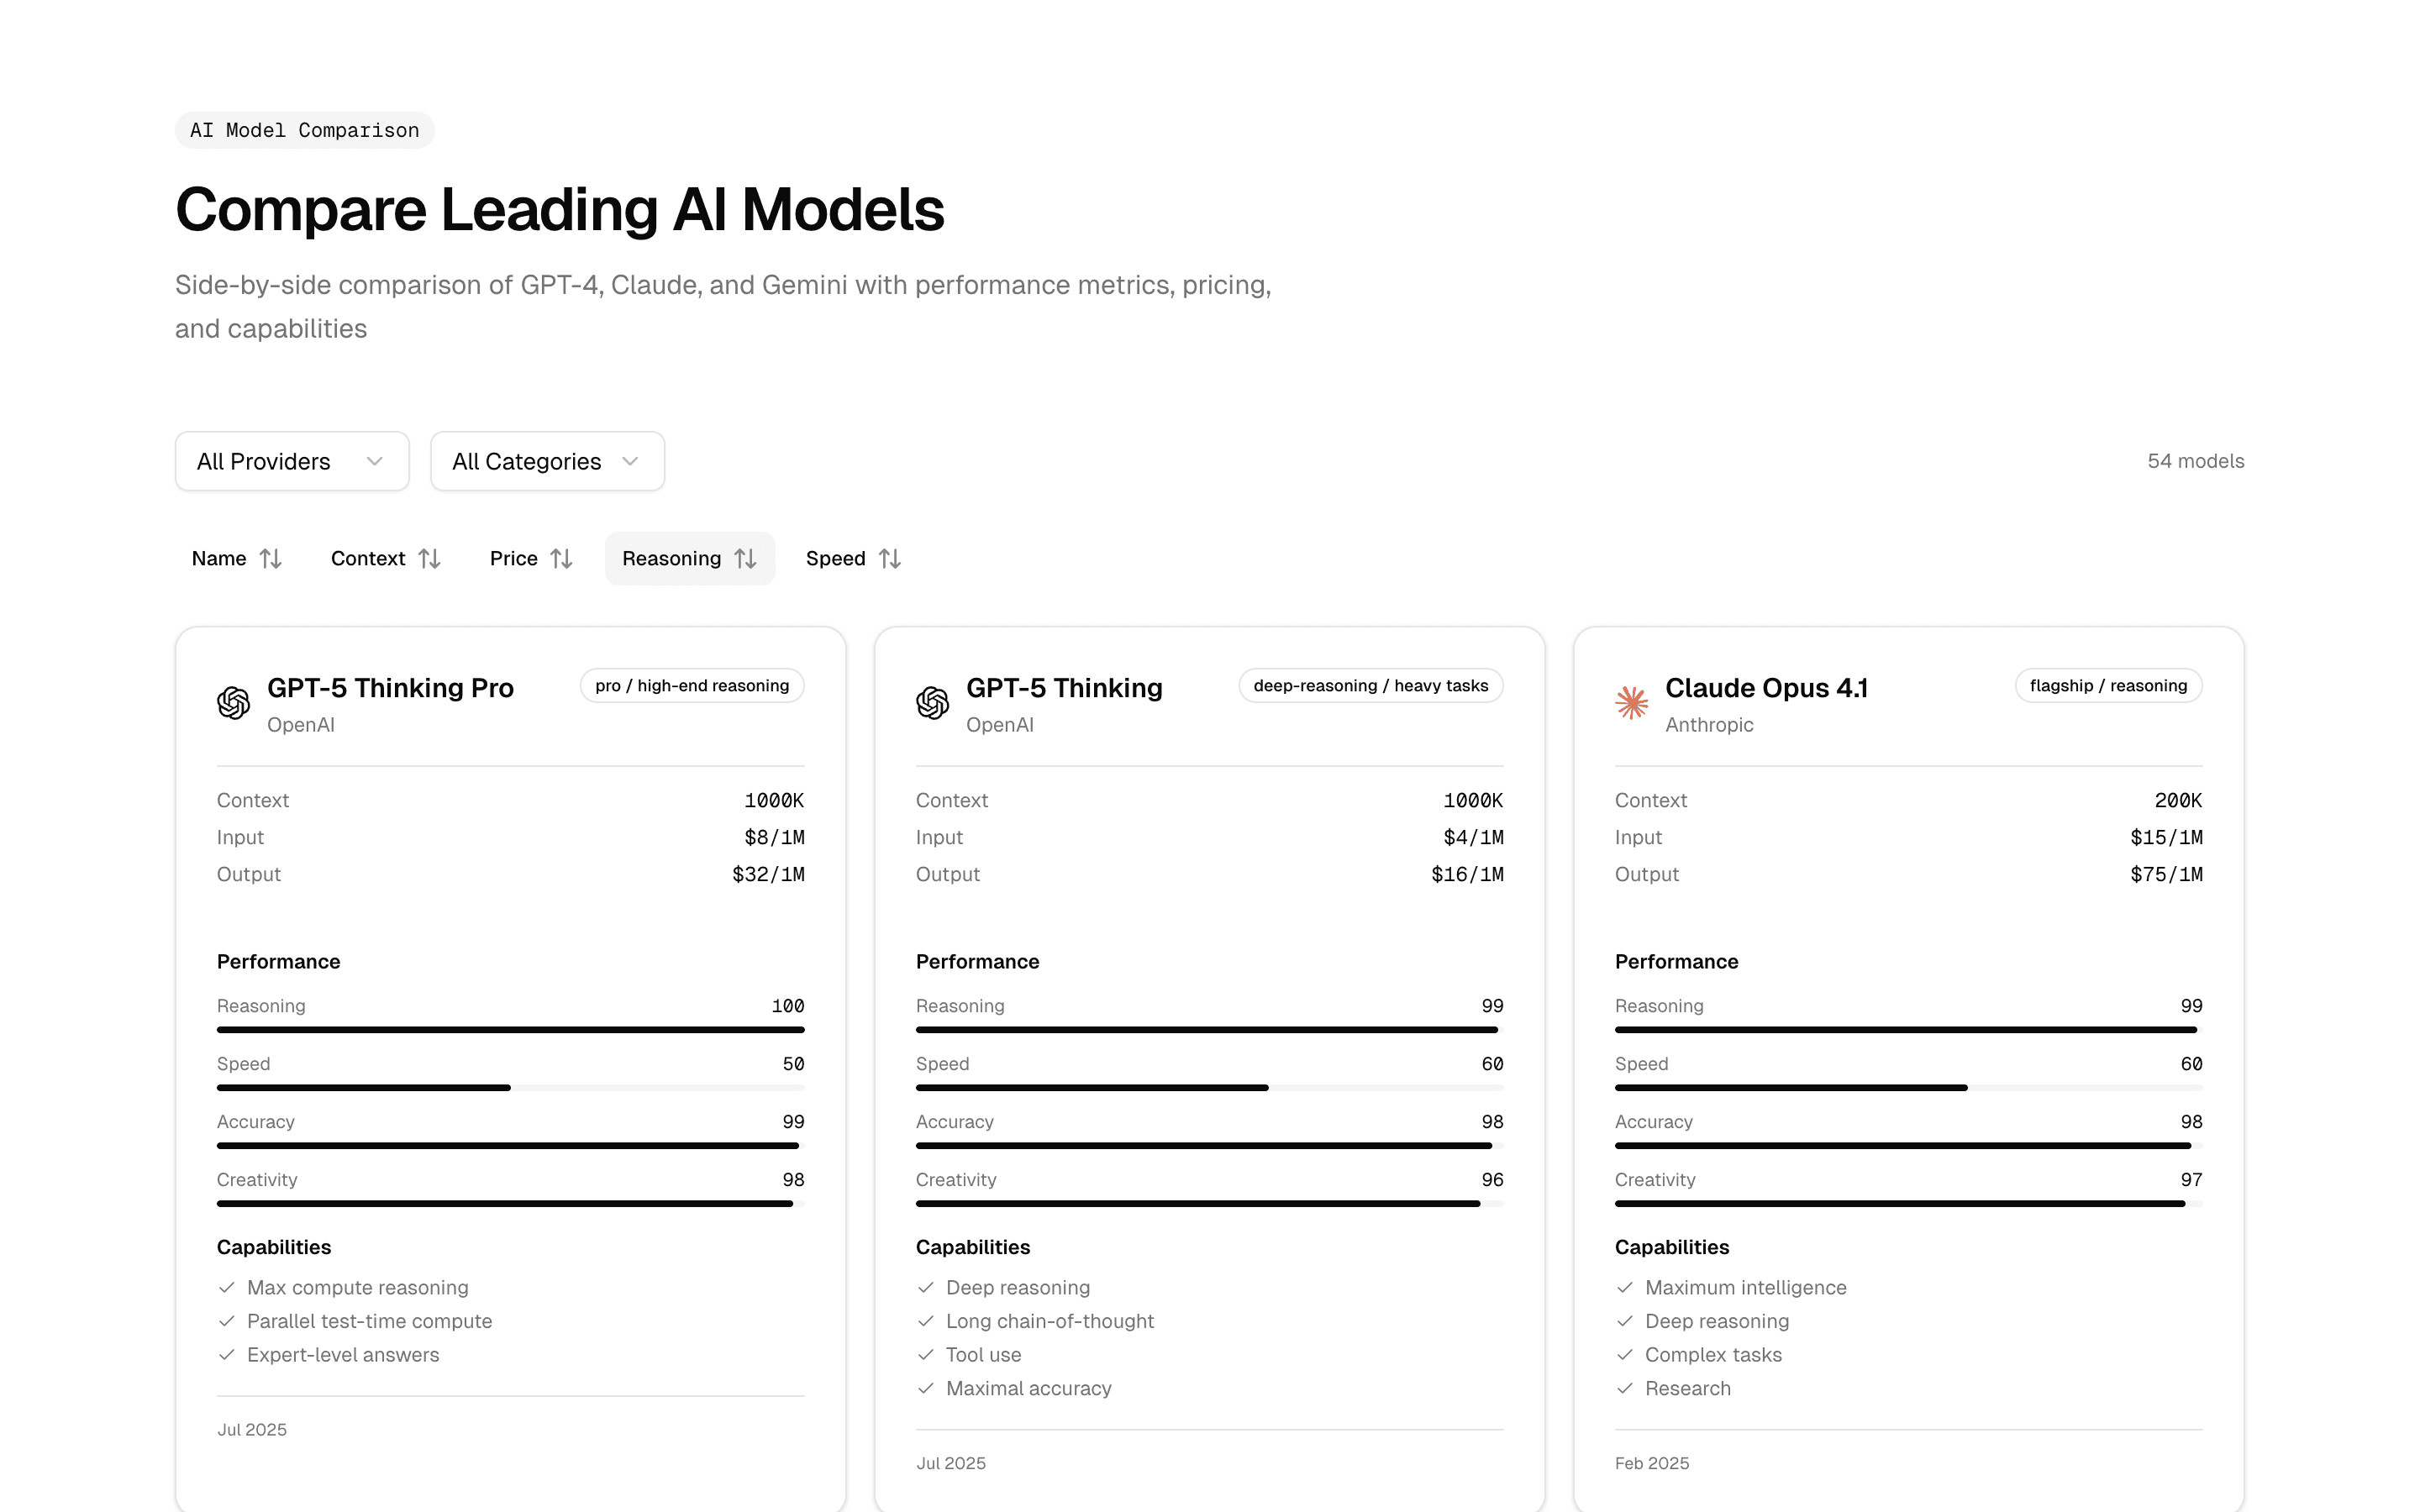Click the 54 models counter text
The image size is (2420, 1512).
2195,461
